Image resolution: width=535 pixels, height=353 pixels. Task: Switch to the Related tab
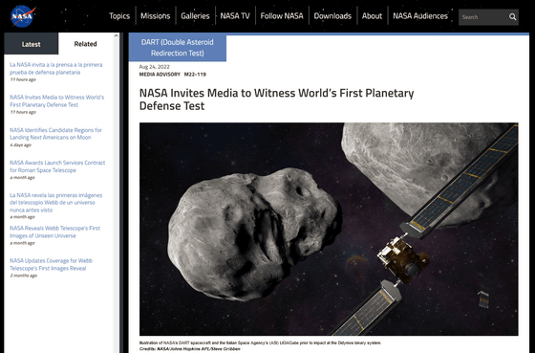(x=85, y=44)
